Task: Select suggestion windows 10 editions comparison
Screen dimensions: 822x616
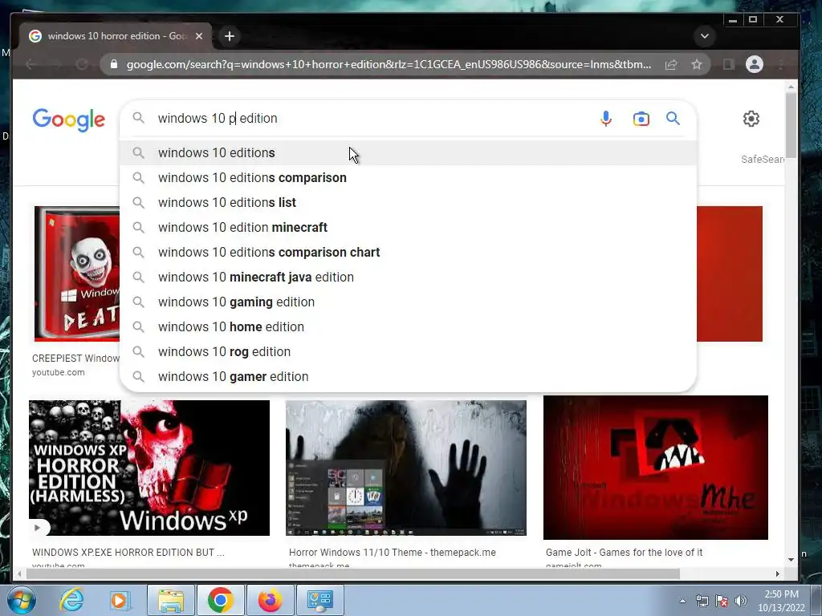Action: [408, 177]
